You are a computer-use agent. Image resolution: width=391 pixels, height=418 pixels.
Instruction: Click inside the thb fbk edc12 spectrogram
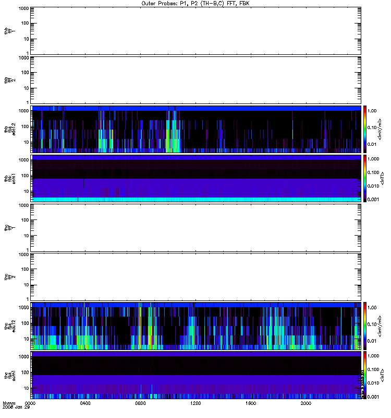click(x=196, y=129)
